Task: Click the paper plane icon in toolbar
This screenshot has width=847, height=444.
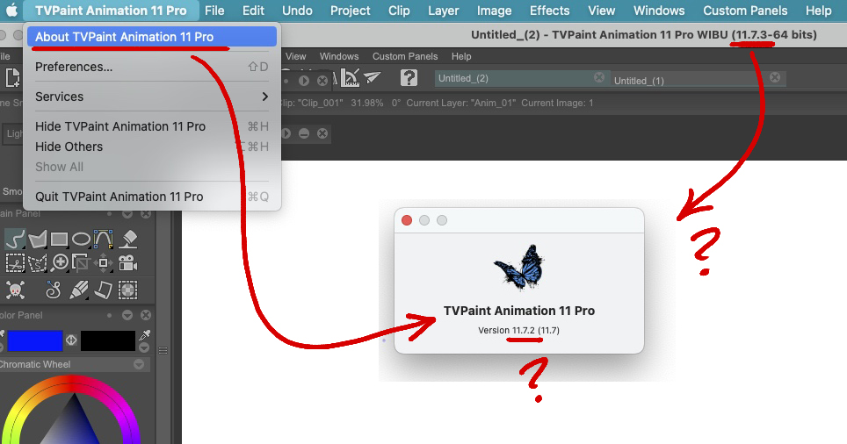Action: point(373,78)
